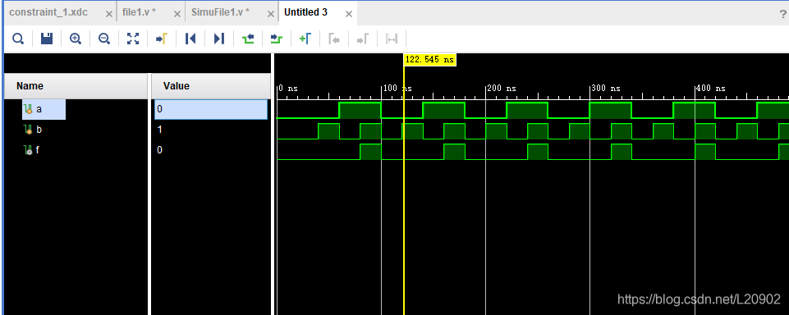Click signal b's input port icon

click(29, 130)
